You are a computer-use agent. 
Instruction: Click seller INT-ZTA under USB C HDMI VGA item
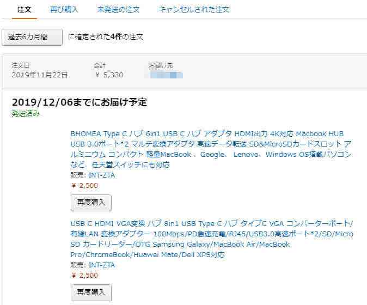pyautogui.click(x=102, y=265)
